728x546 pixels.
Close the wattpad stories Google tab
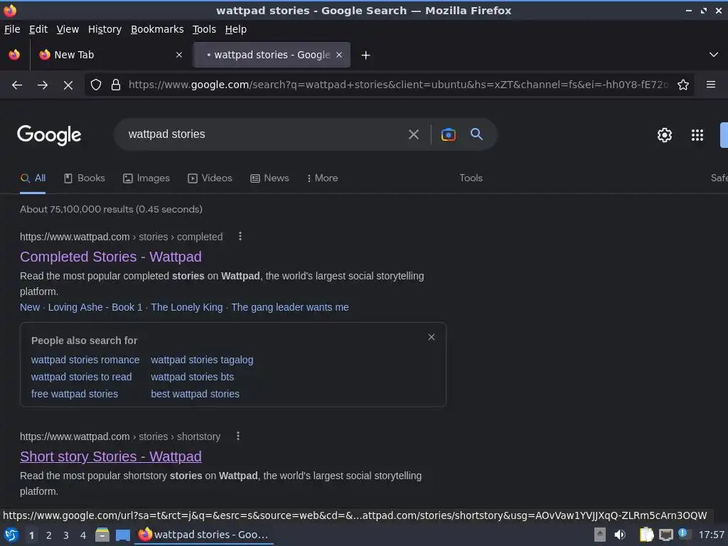[339, 55]
